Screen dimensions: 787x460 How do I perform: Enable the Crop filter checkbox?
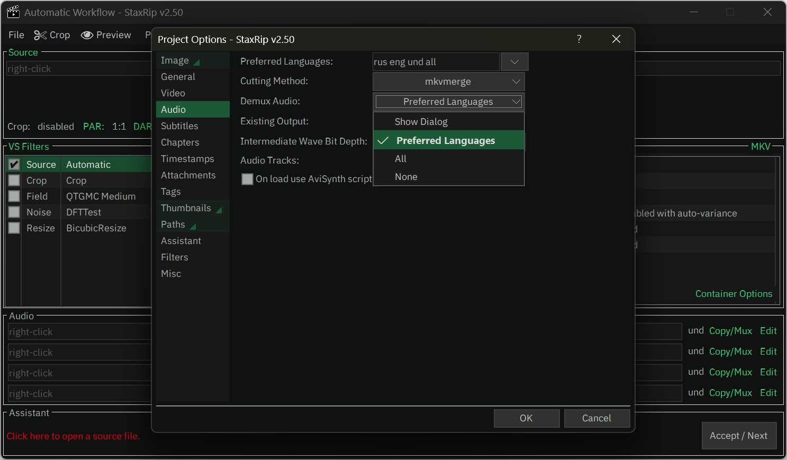click(14, 181)
